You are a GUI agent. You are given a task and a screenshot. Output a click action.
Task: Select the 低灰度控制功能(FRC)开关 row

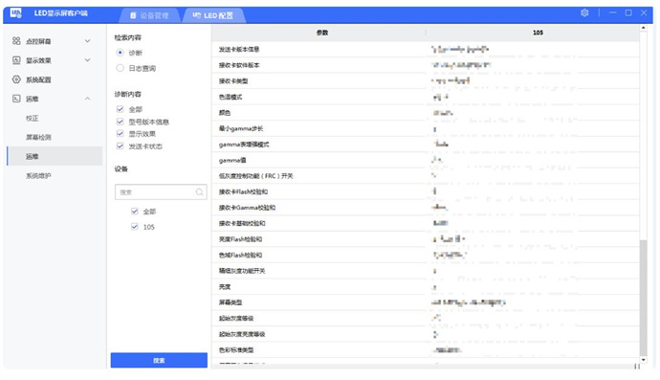426,176
